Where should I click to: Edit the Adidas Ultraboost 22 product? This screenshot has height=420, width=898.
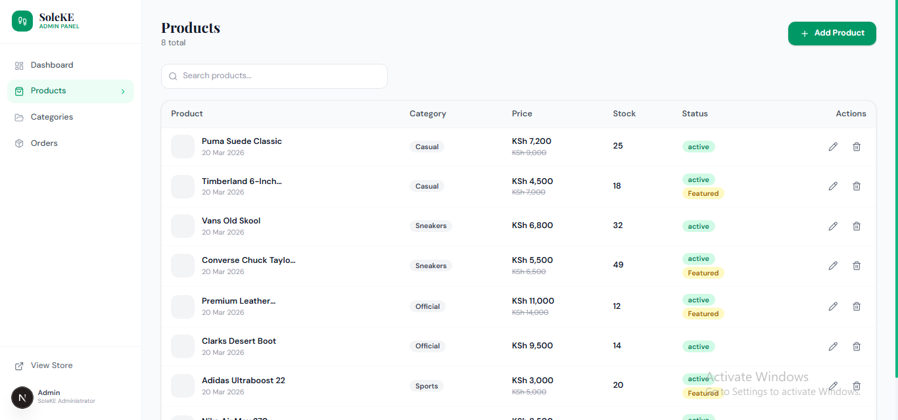pyautogui.click(x=833, y=386)
